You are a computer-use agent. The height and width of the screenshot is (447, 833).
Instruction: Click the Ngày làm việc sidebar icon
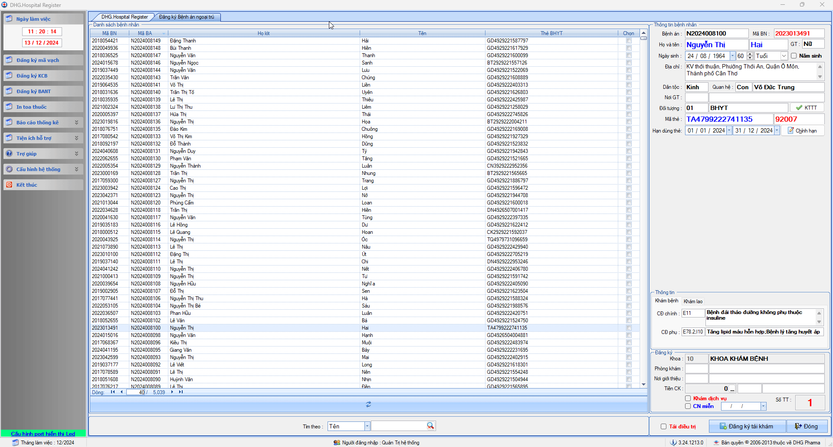point(9,19)
